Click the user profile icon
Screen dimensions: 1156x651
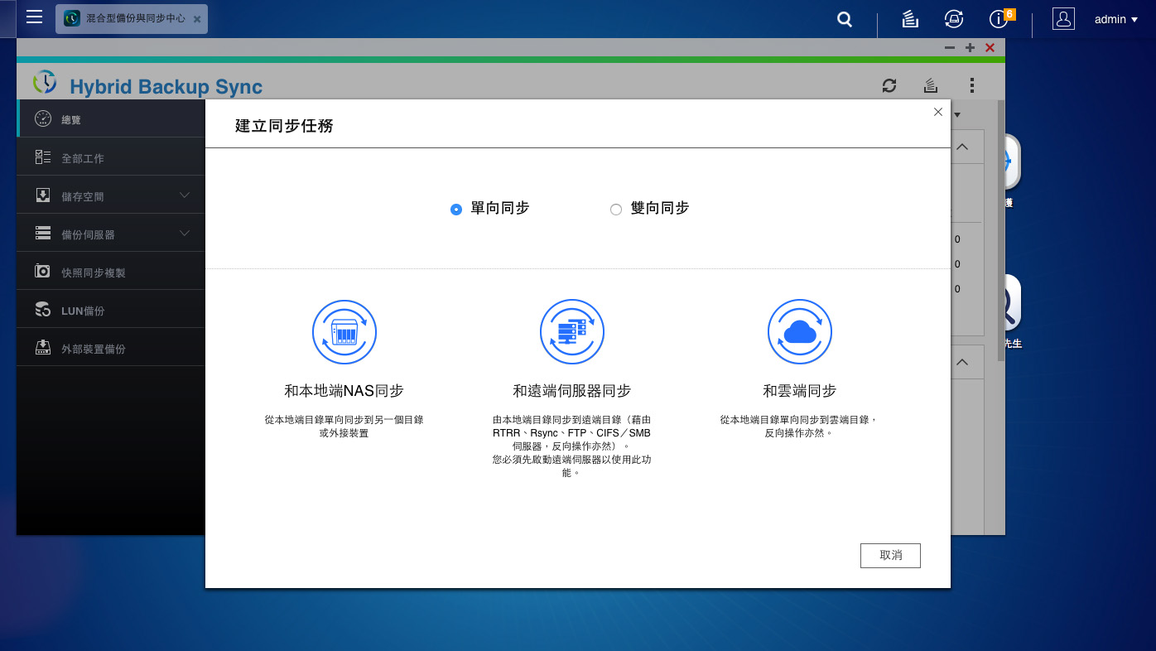(x=1063, y=19)
